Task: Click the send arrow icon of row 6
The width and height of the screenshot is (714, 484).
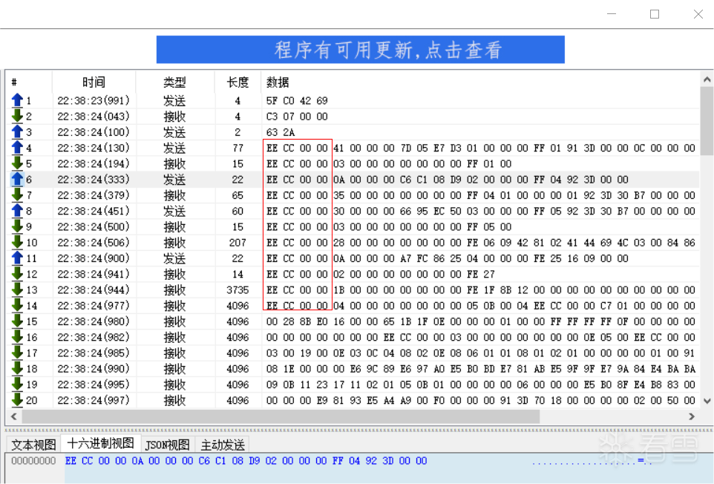Action: click(x=17, y=180)
